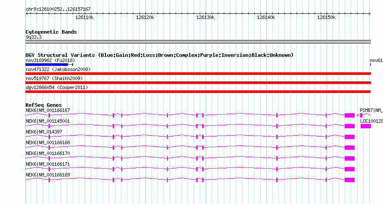Open variant label dgv12866n54 (Cooper2011)
Screen dimensions: 383x204
[57, 87]
